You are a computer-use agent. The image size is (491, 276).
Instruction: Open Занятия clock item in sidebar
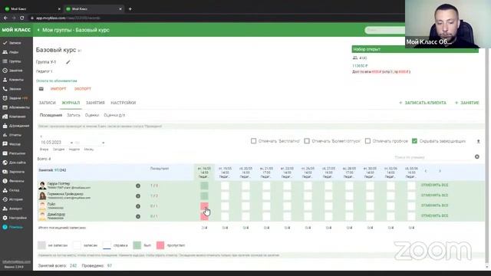pos(12,71)
